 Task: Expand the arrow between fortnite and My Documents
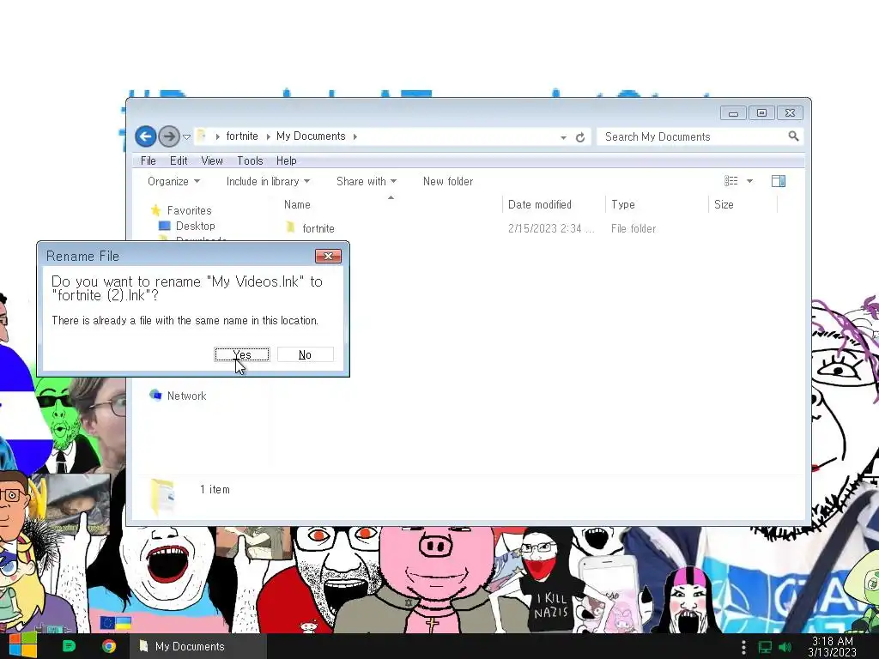268,136
